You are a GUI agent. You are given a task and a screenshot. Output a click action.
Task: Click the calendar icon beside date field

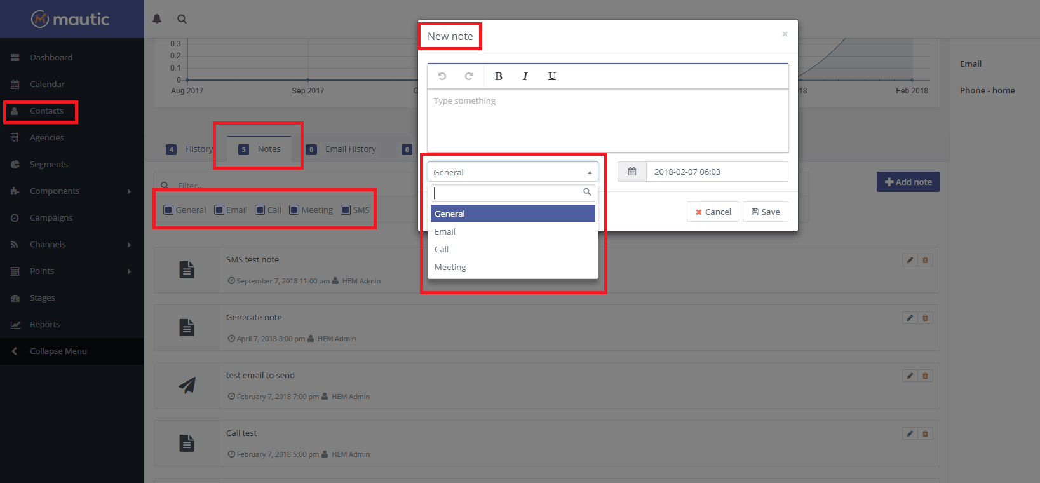[632, 172]
